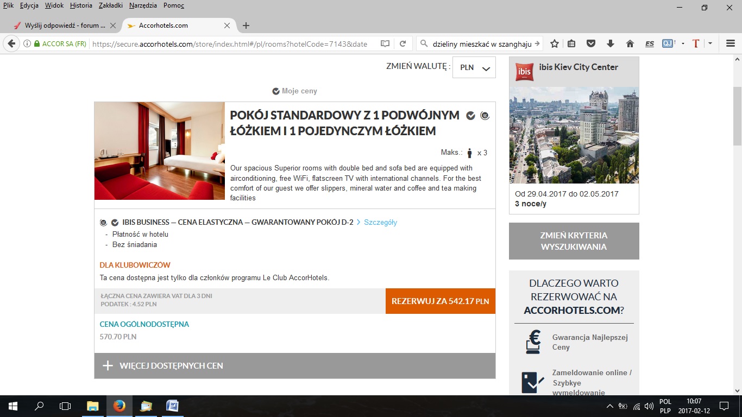Show bookmarks list icon
The width and height of the screenshot is (742, 417).
(x=571, y=44)
